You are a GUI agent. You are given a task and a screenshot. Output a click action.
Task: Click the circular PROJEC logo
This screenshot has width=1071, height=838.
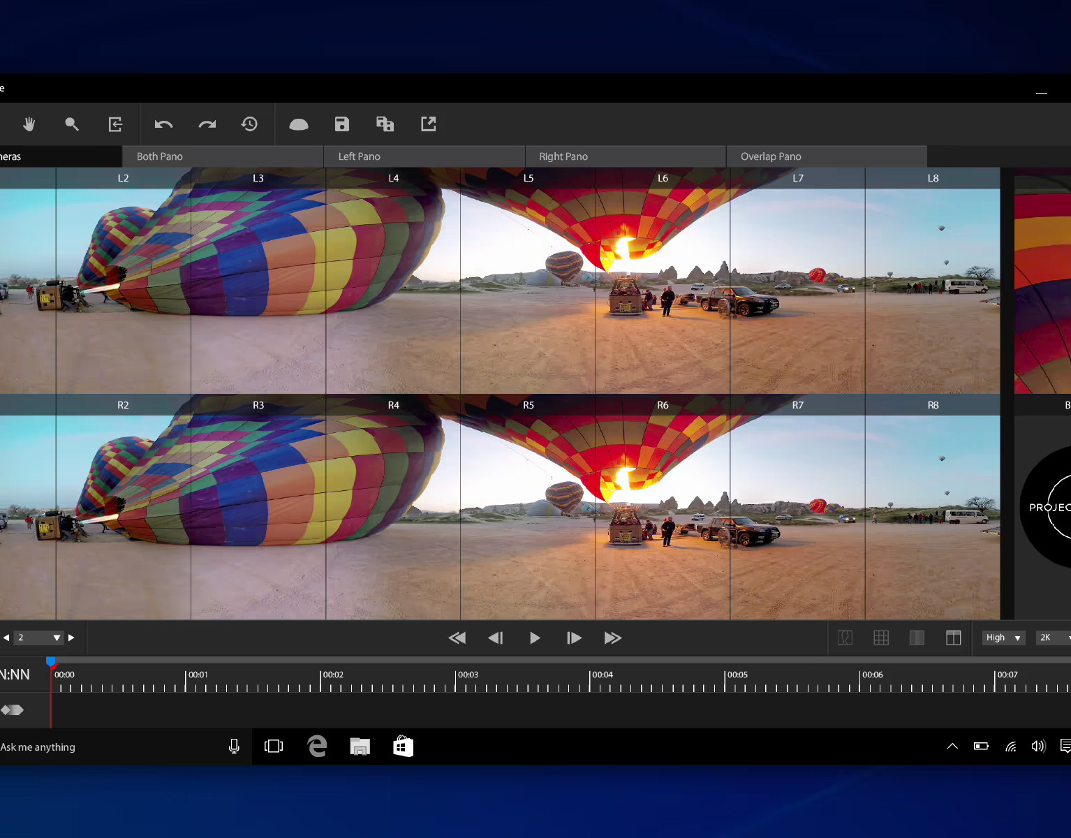point(1045,507)
